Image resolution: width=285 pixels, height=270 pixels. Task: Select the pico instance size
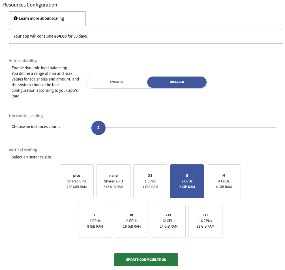coord(77,181)
